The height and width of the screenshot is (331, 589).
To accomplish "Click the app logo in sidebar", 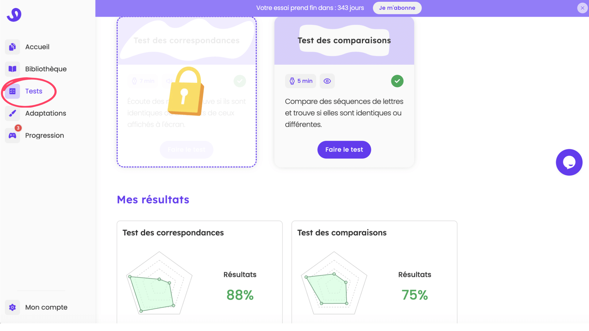I will point(14,14).
